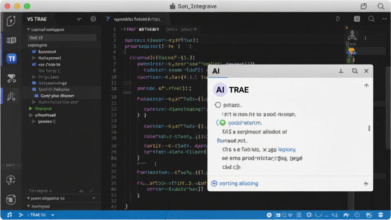Open the gear icon in the VS TRAE header
Screen dimensions: 391x220
(93, 19)
